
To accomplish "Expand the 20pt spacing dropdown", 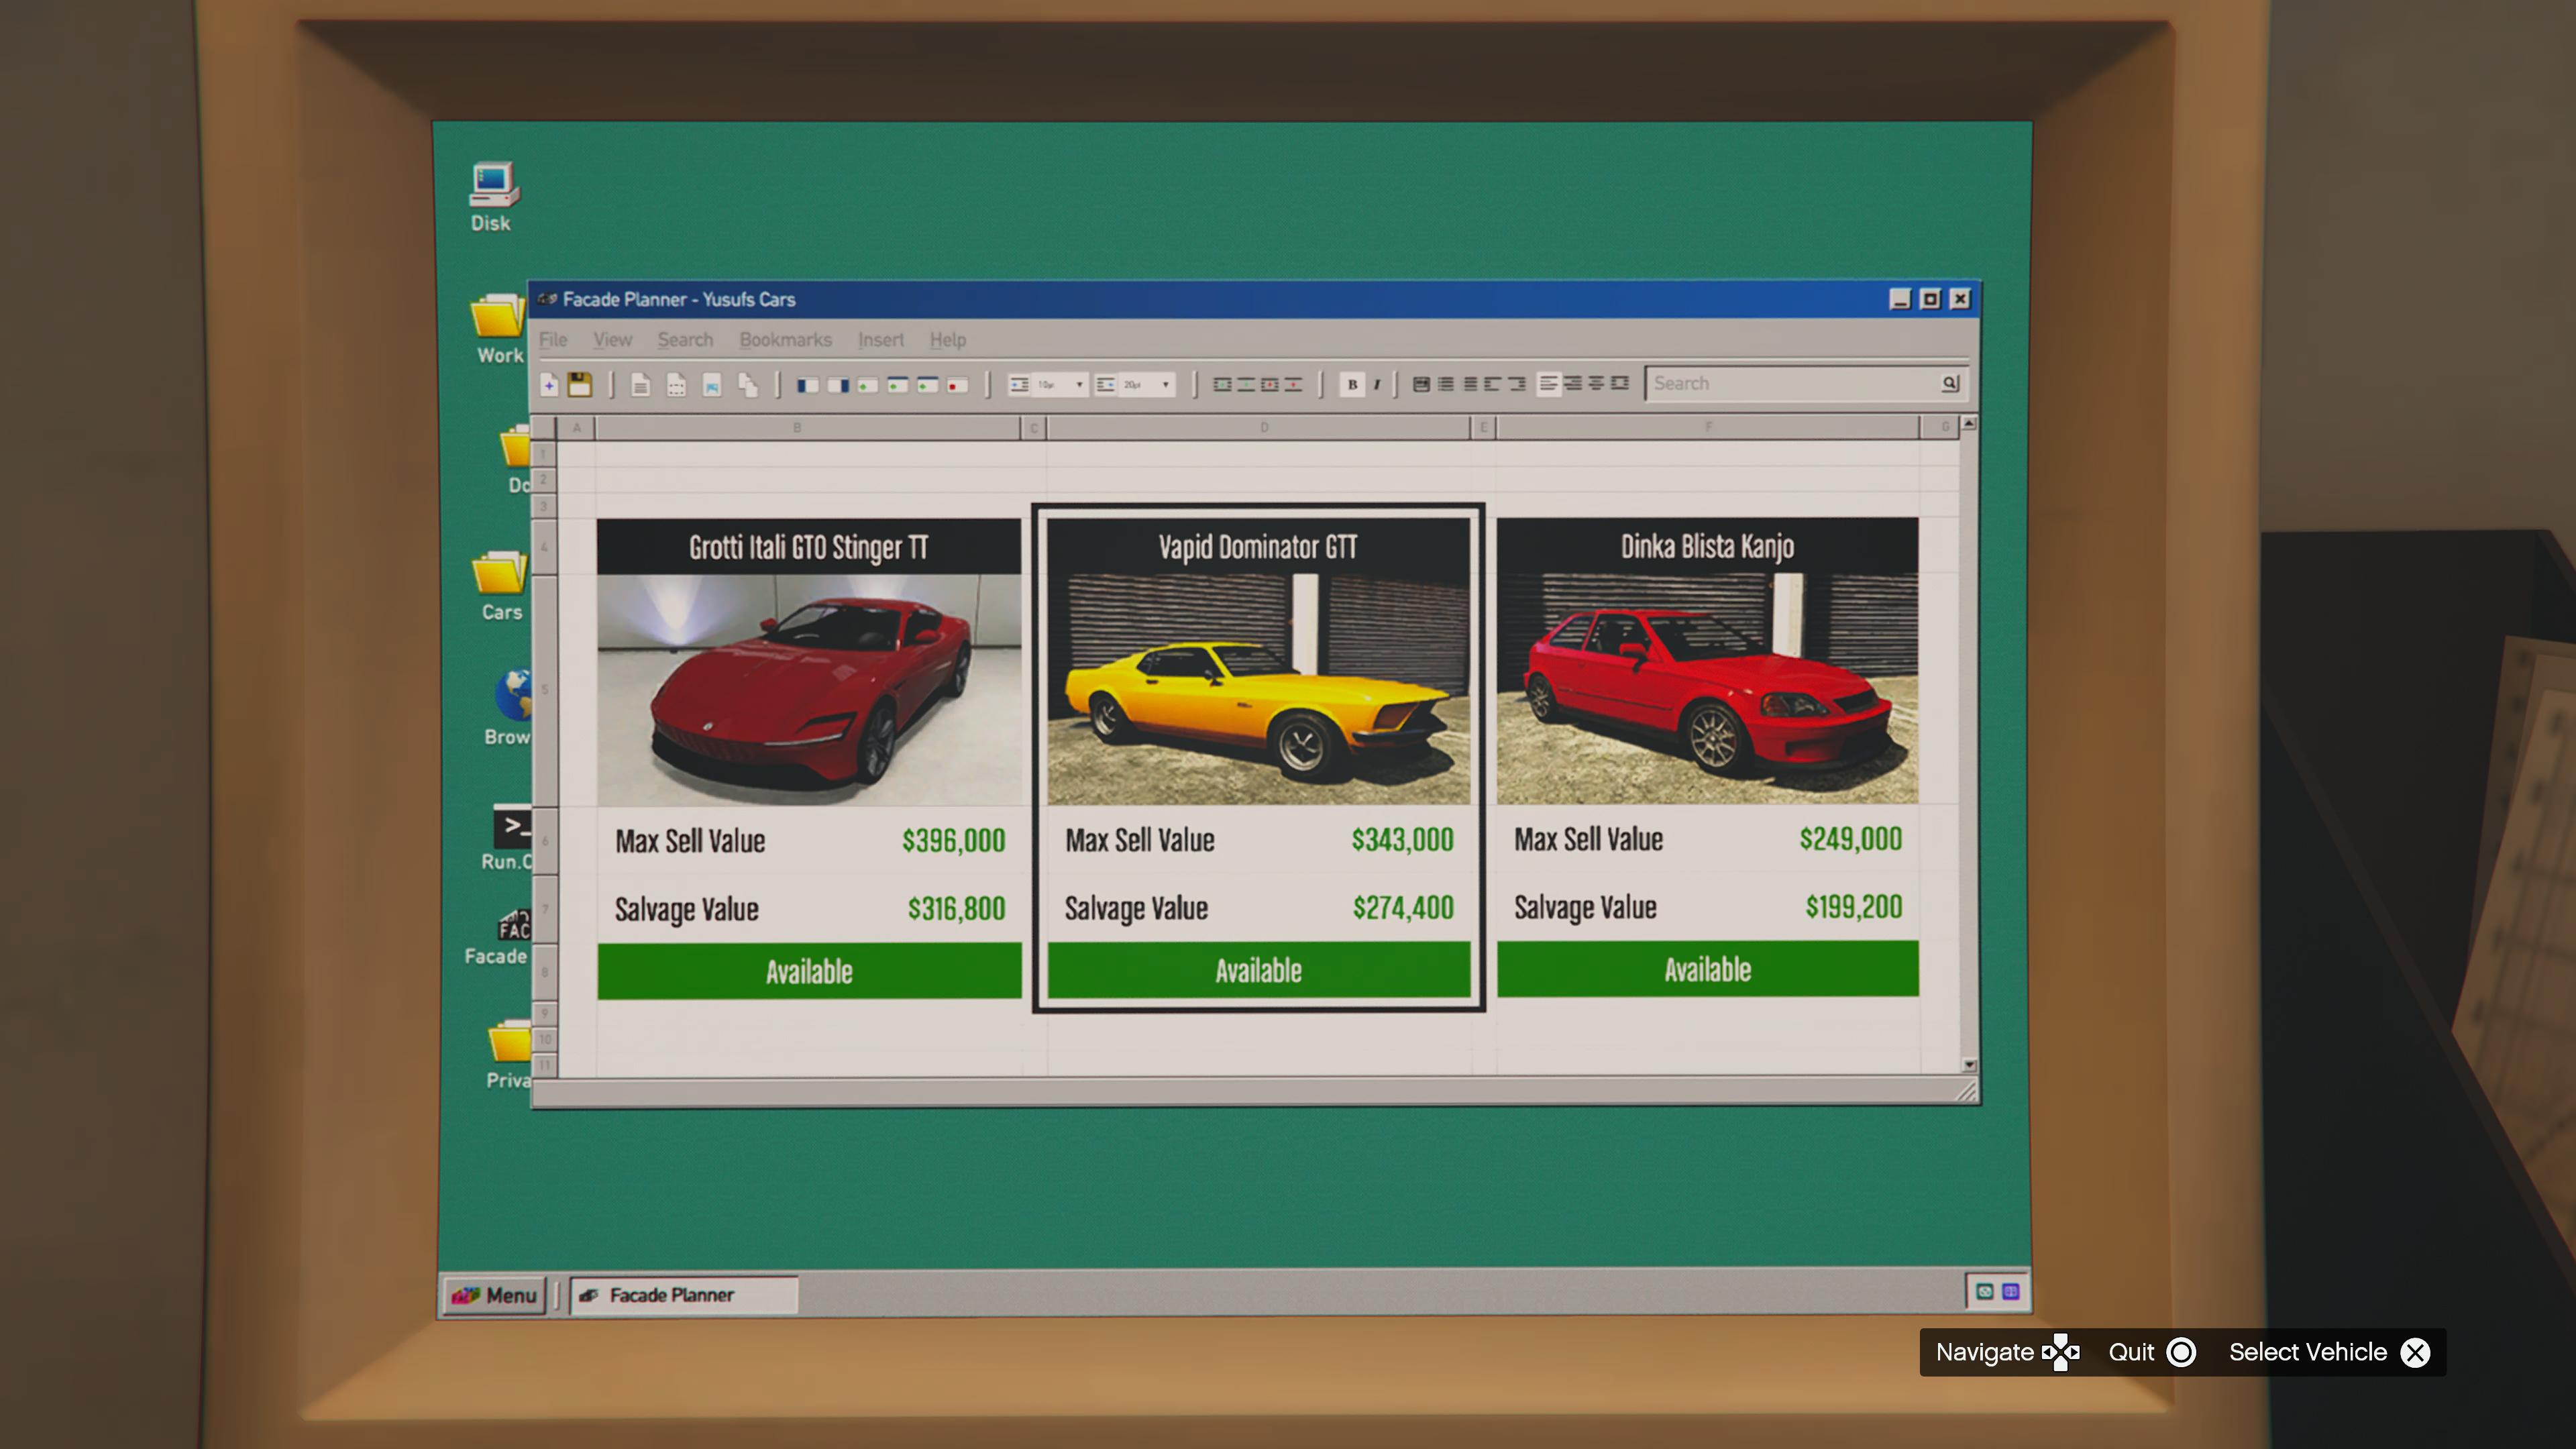I will click(x=1165, y=385).
